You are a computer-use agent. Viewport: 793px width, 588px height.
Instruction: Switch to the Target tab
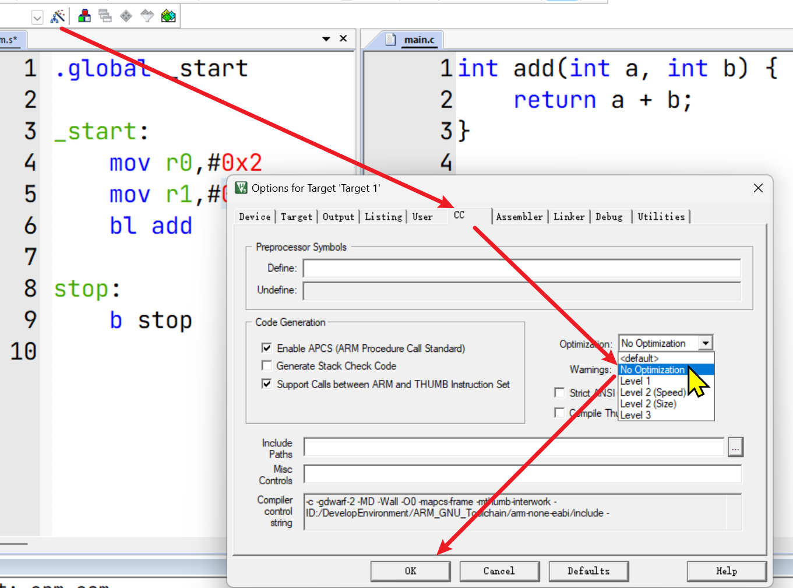(x=297, y=217)
